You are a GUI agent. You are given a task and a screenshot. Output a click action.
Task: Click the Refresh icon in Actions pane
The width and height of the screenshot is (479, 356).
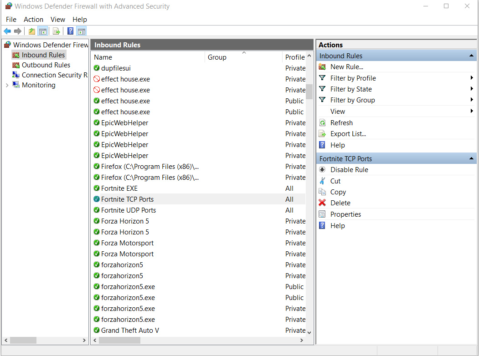[x=322, y=122]
